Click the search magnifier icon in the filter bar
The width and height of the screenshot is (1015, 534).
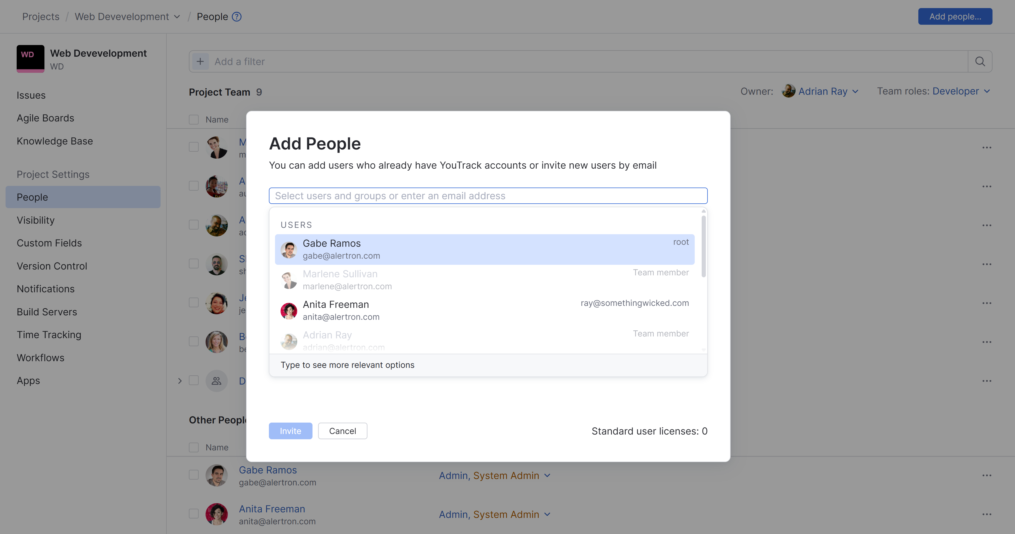(x=980, y=61)
